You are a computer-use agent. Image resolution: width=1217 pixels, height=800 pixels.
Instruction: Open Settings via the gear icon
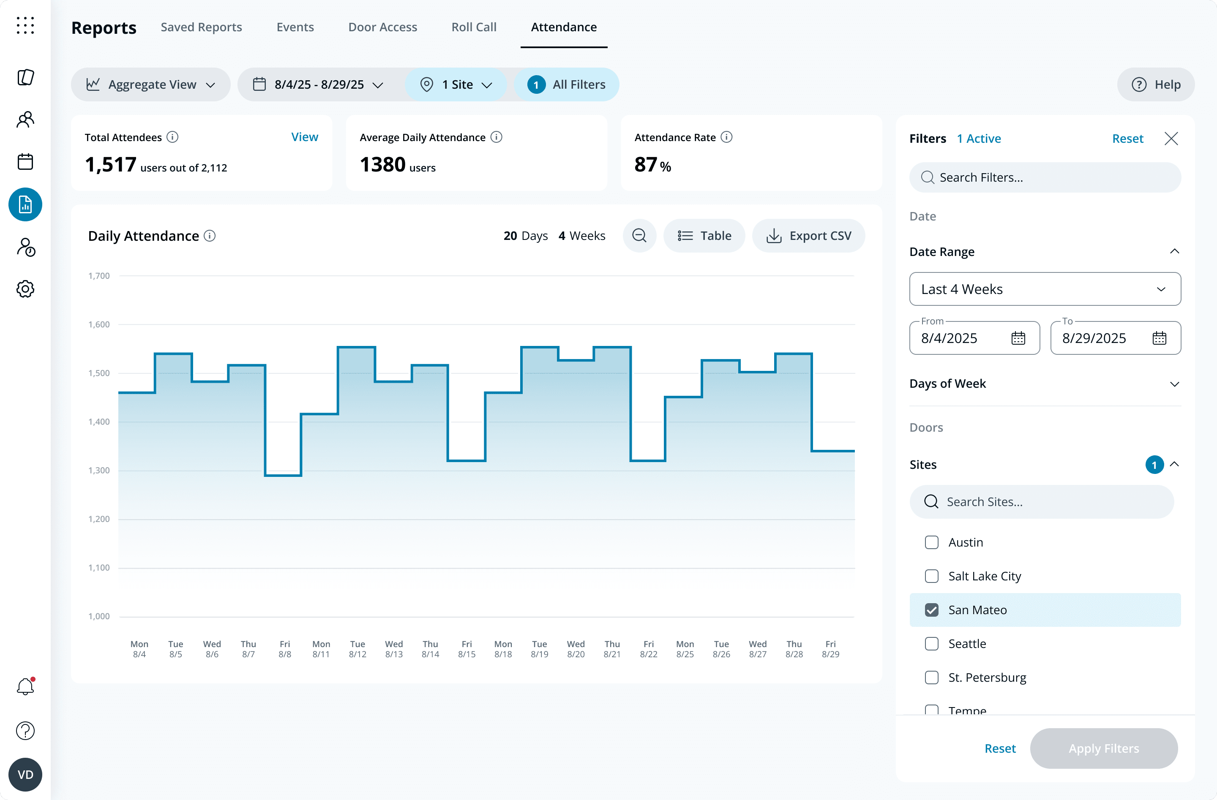(25, 289)
